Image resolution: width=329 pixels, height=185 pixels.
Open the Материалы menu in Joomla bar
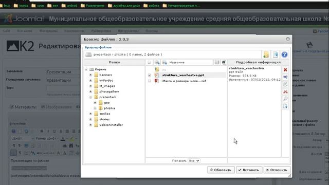tap(48, 31)
